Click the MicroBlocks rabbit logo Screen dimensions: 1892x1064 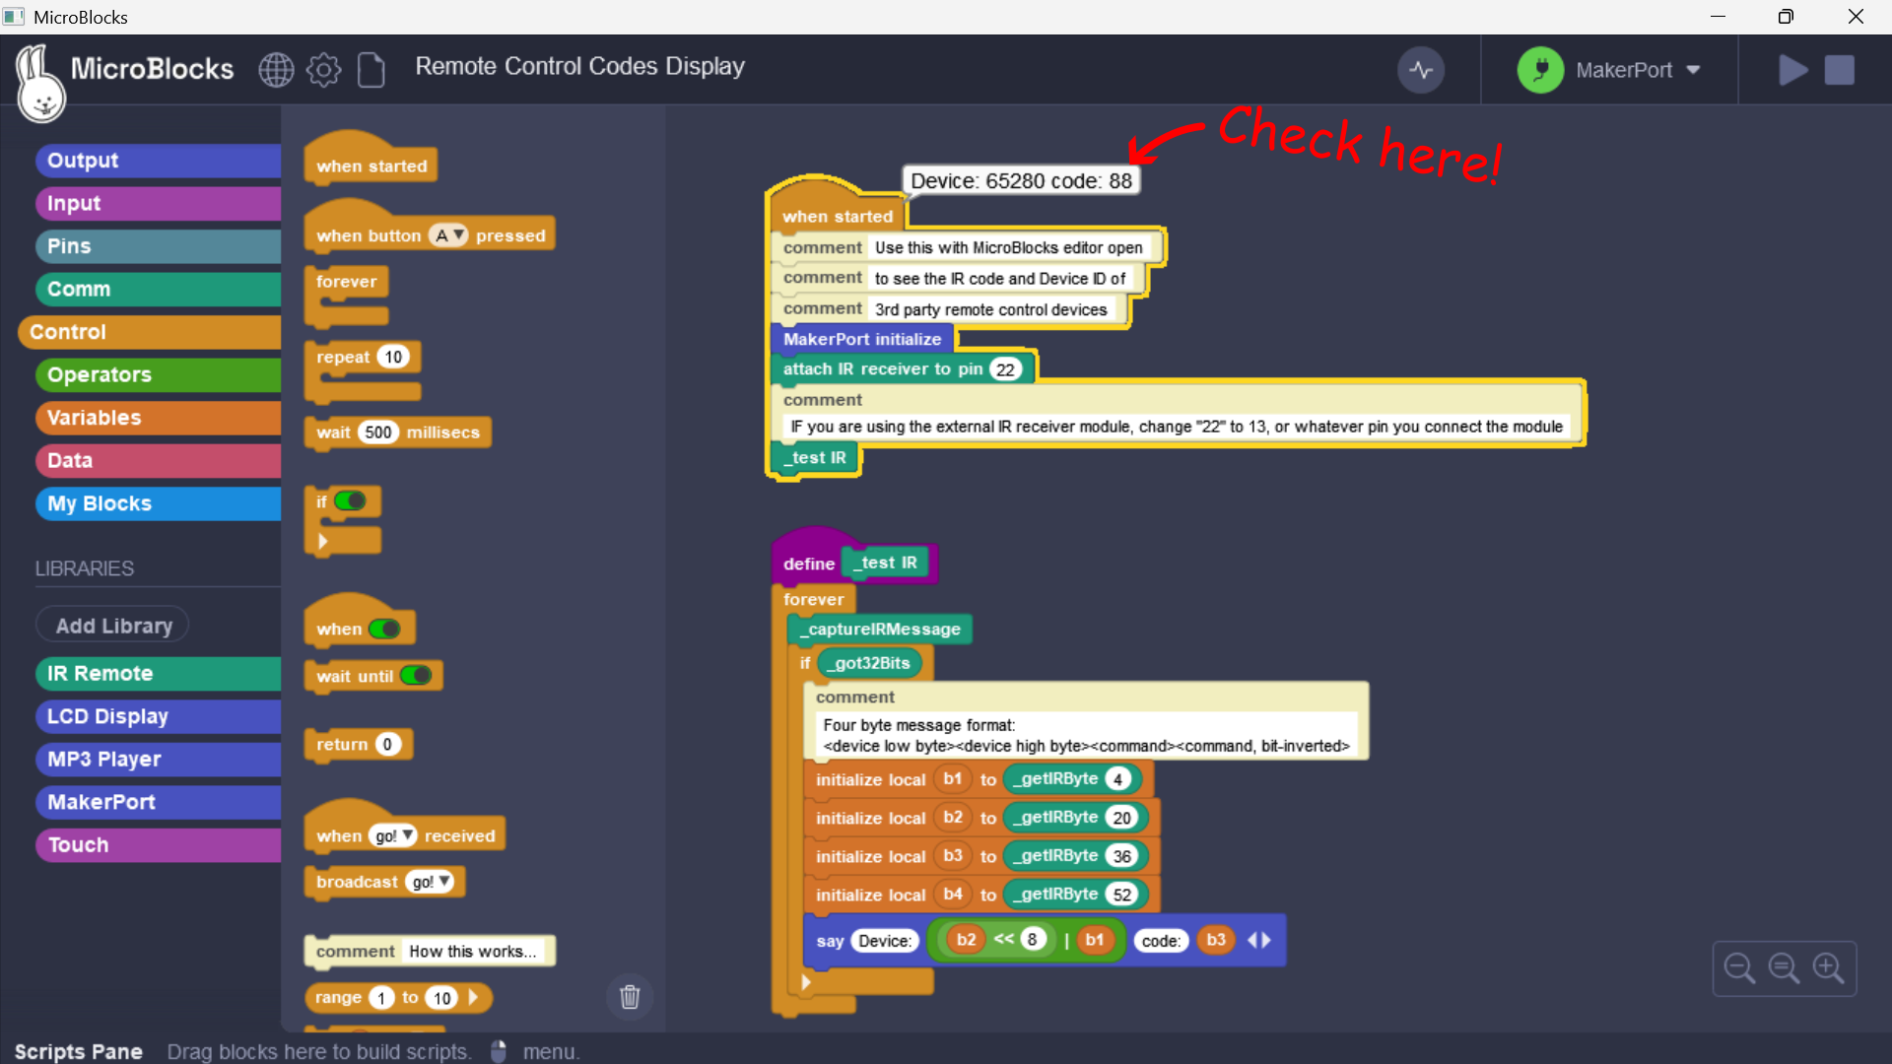[x=40, y=84]
